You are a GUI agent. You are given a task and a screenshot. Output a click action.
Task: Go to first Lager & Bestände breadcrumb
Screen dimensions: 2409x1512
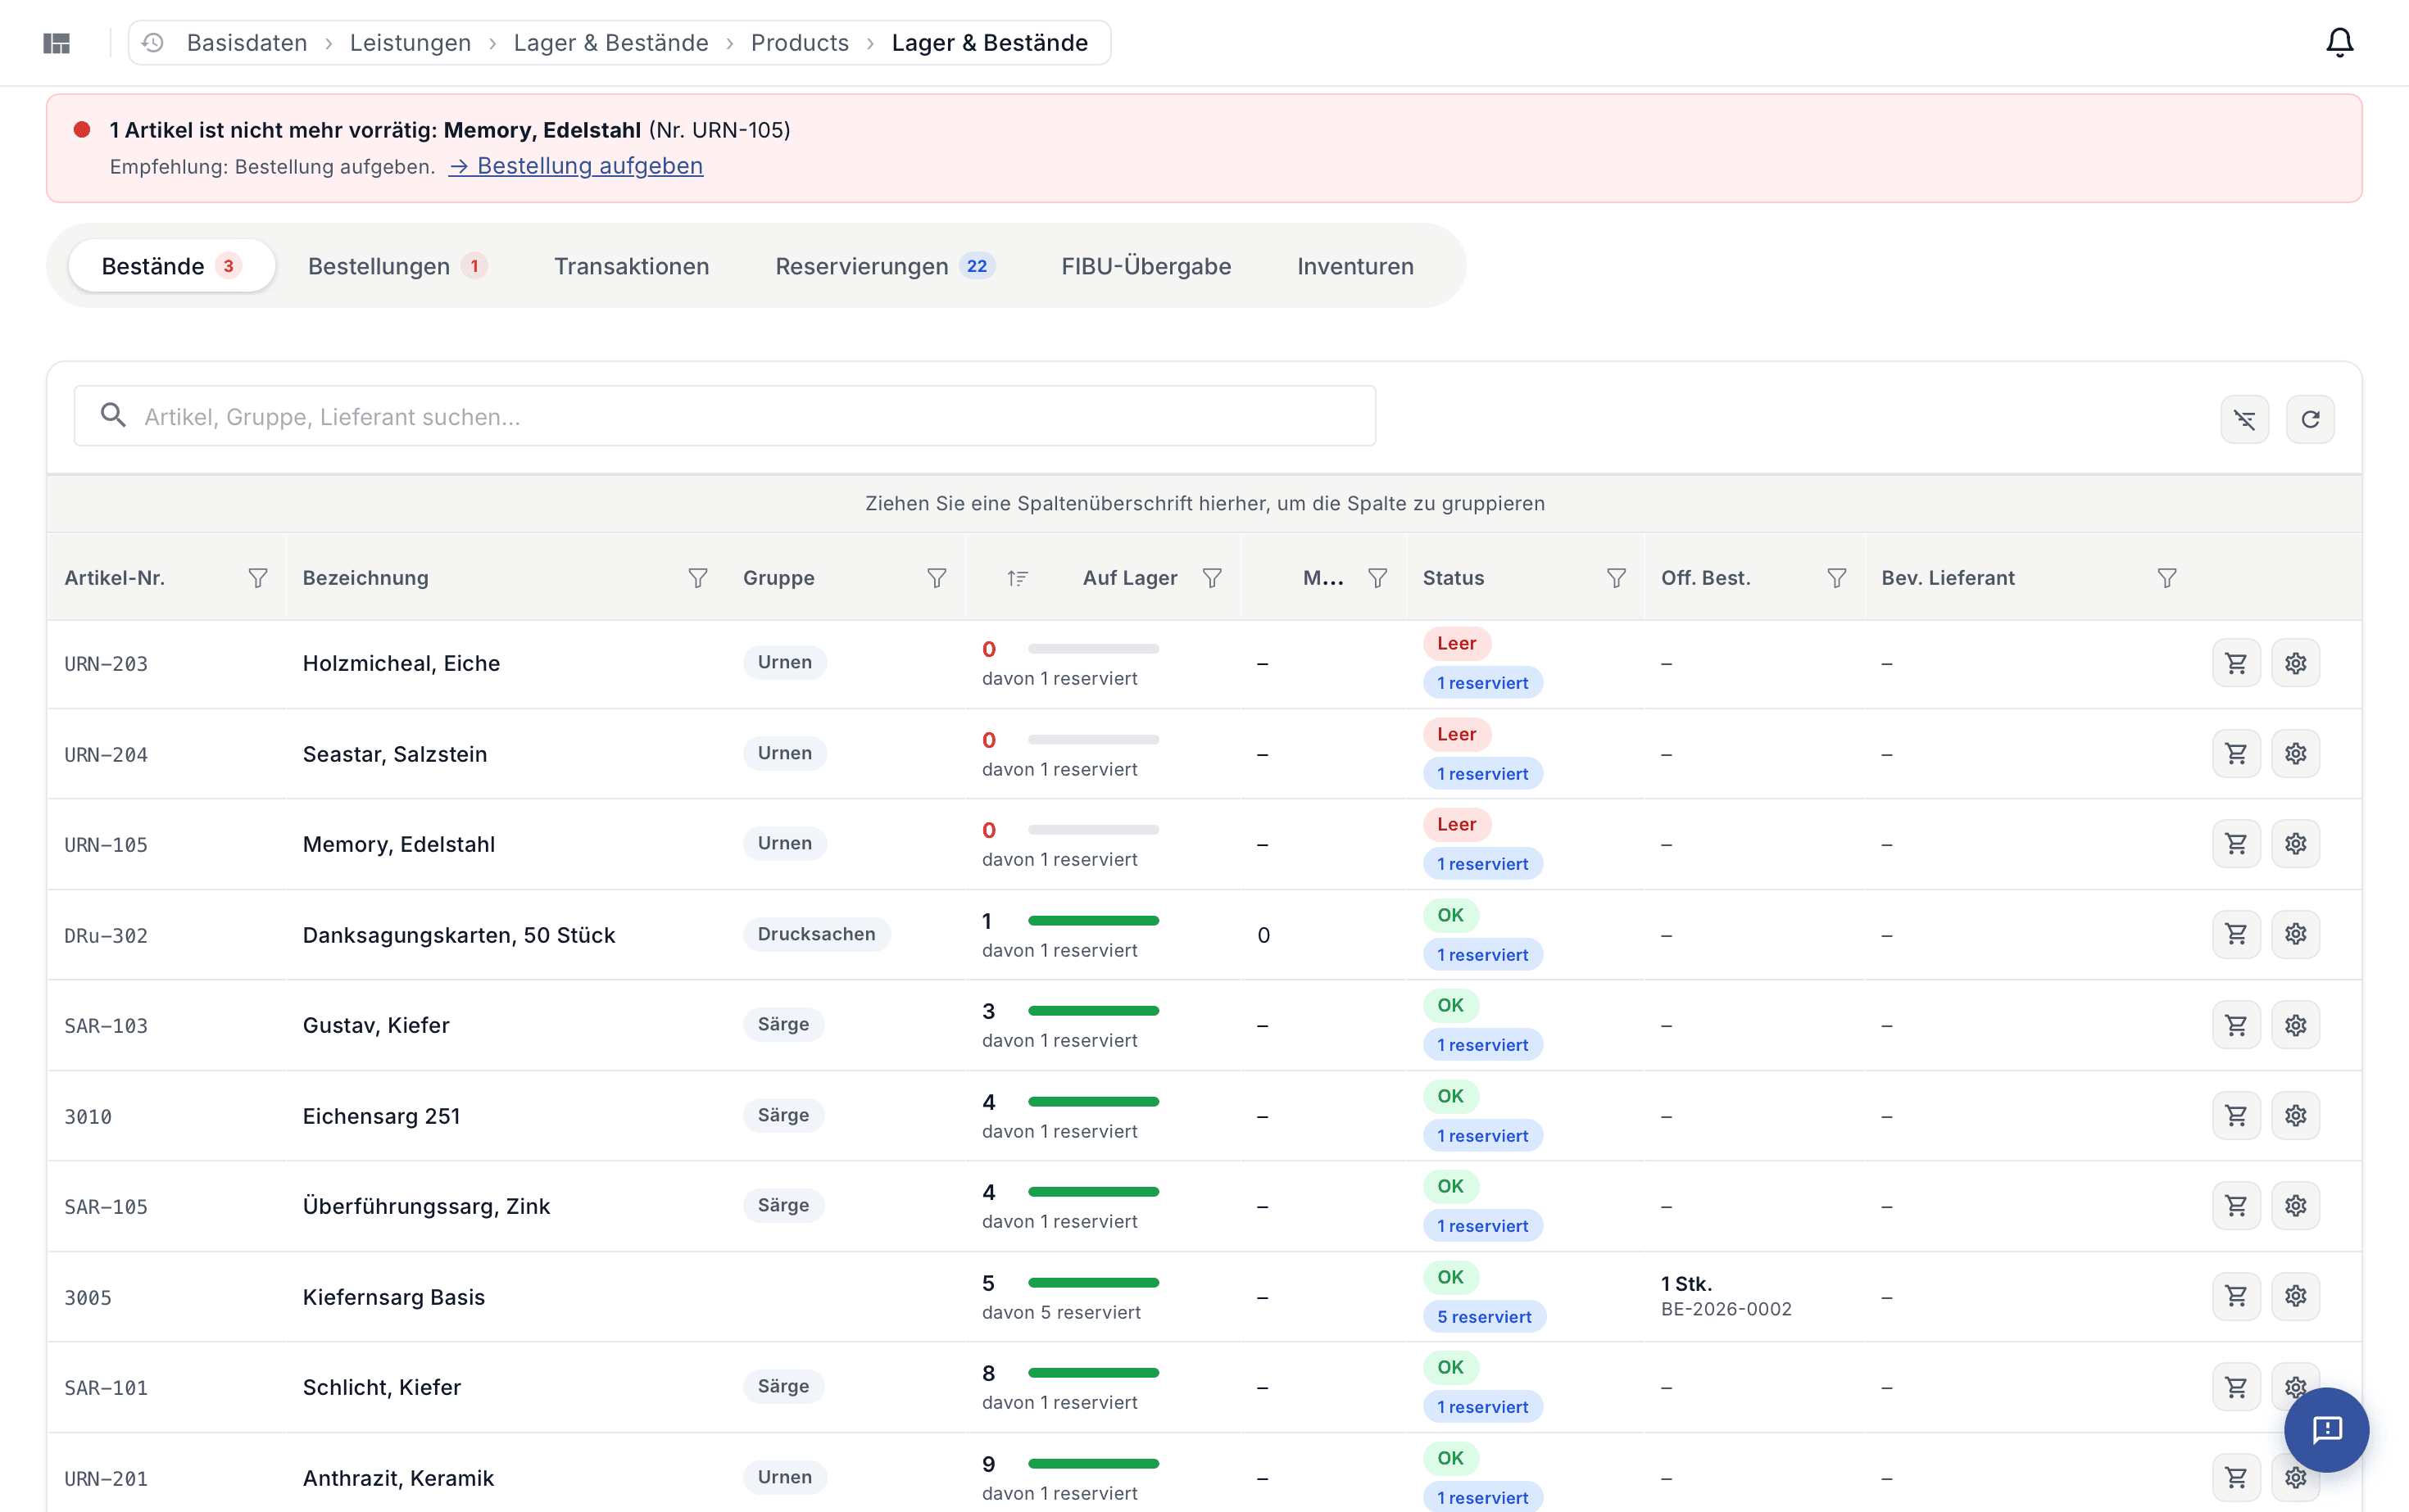(x=610, y=43)
